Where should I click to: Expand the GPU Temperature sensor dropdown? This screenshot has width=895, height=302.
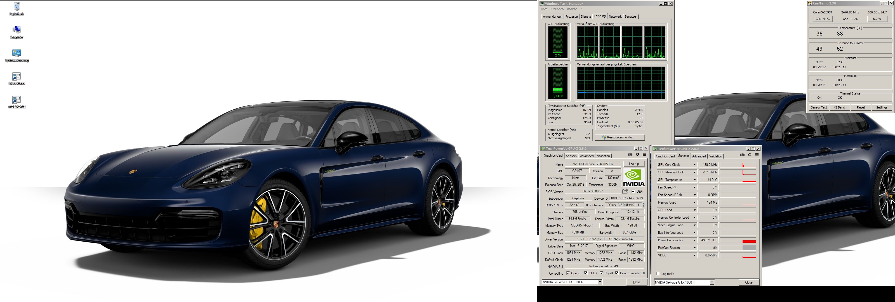pyautogui.click(x=694, y=180)
